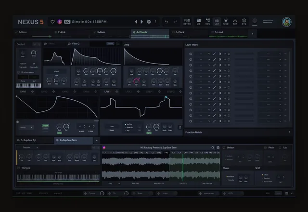
Task: Add a new layer with plus button
Action: click(x=252, y=34)
